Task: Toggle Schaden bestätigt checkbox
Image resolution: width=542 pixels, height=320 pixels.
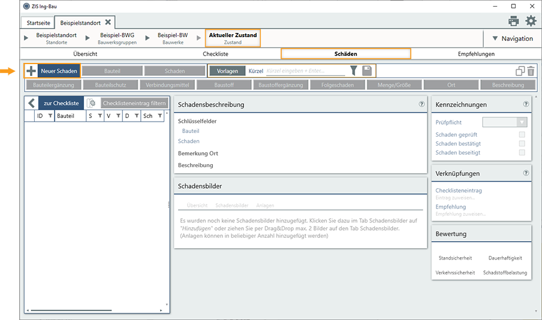Action: pyautogui.click(x=522, y=143)
